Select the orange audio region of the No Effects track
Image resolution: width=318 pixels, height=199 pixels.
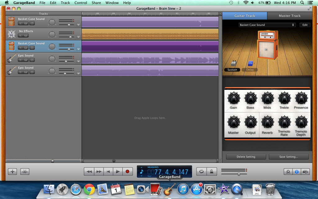tap(150, 34)
